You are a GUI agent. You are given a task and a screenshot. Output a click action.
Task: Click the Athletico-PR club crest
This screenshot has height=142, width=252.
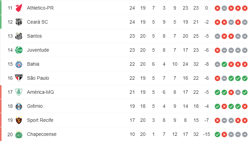(x=19, y=8)
